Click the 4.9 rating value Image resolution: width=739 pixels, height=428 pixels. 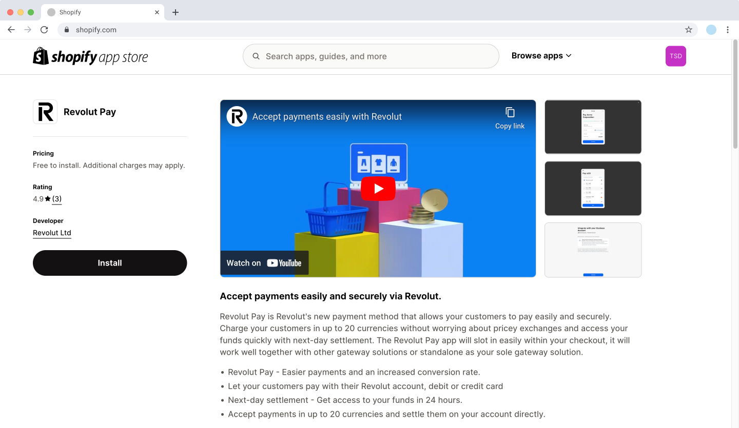click(38, 199)
